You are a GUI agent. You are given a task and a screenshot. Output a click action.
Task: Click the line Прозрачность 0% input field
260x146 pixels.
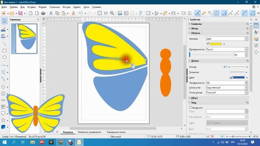click(x=225, y=83)
